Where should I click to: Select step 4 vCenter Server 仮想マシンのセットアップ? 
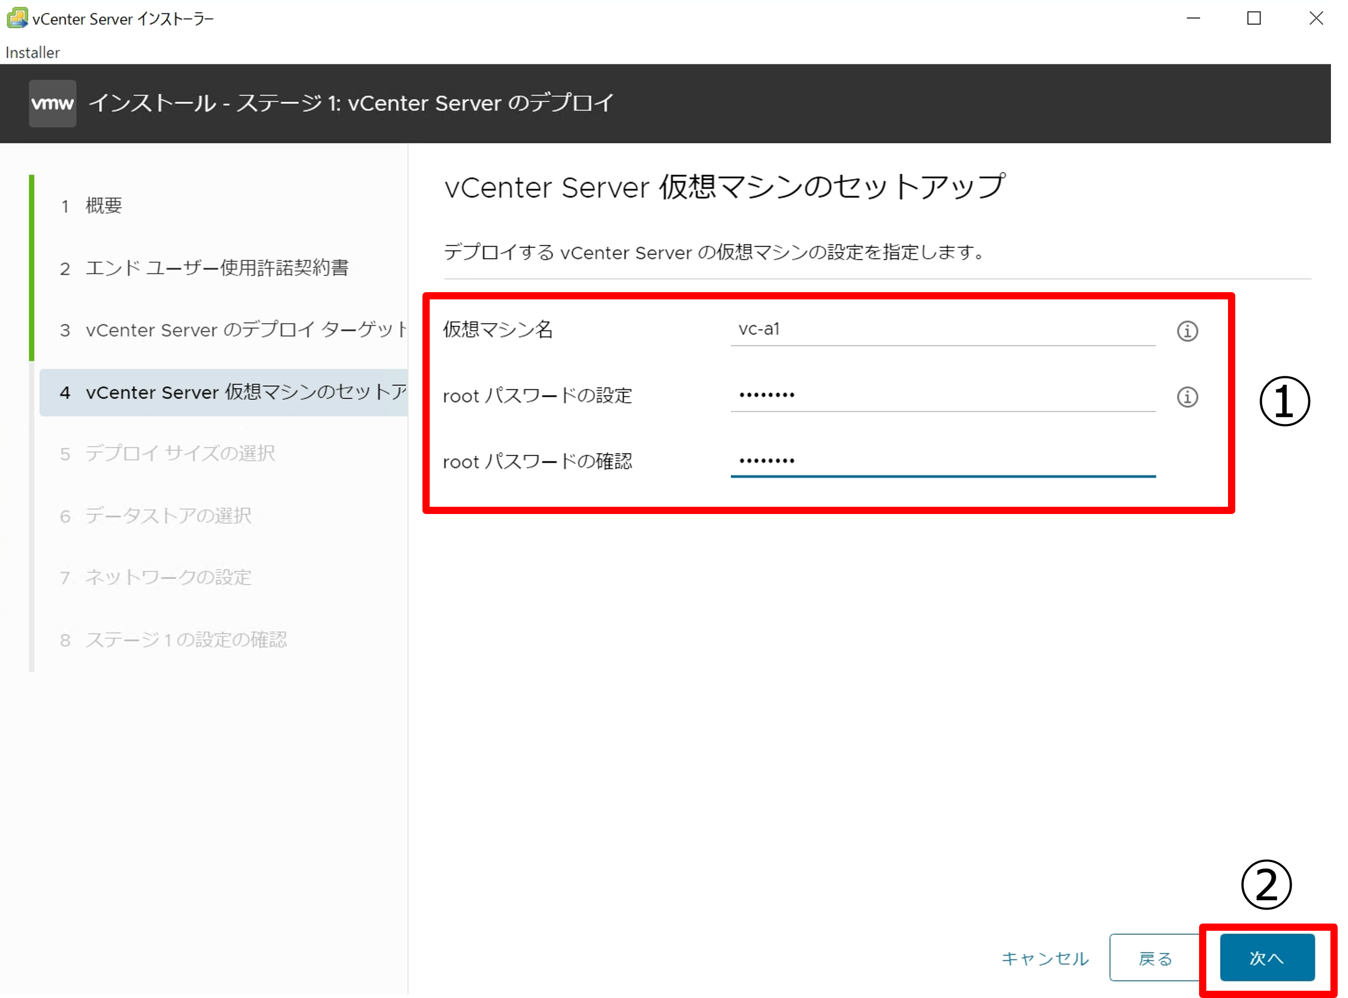click(x=223, y=392)
